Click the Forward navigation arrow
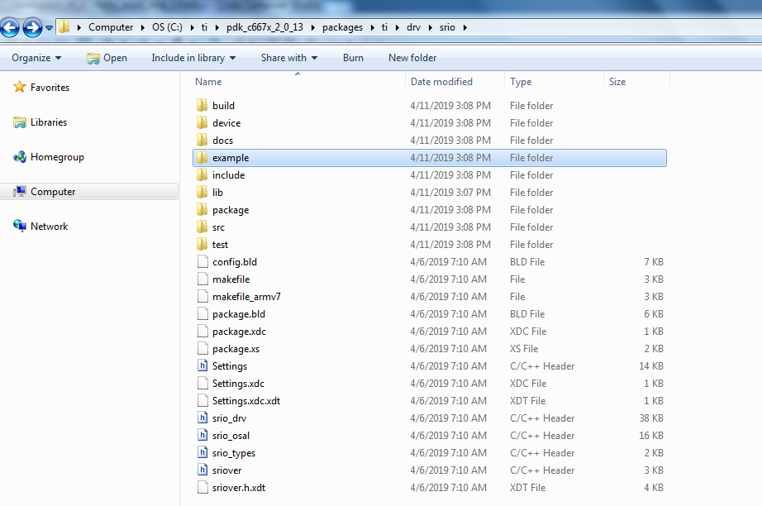The image size is (762, 506). [x=32, y=27]
